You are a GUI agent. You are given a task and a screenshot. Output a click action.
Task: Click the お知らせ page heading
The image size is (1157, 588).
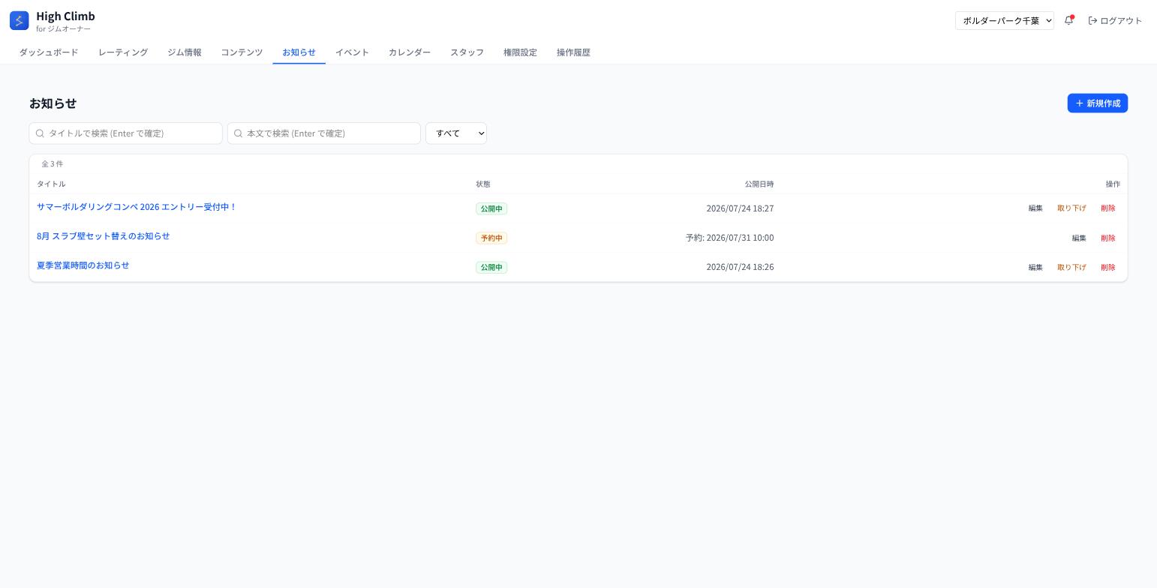point(53,103)
